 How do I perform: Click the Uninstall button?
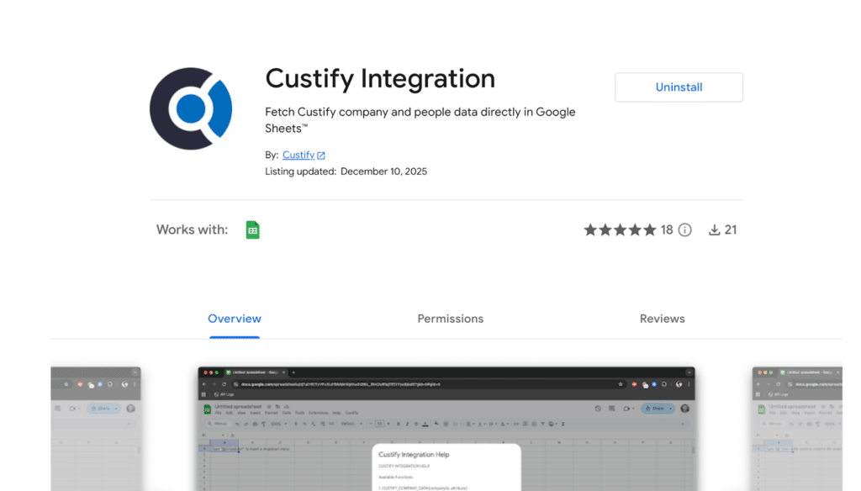click(679, 87)
